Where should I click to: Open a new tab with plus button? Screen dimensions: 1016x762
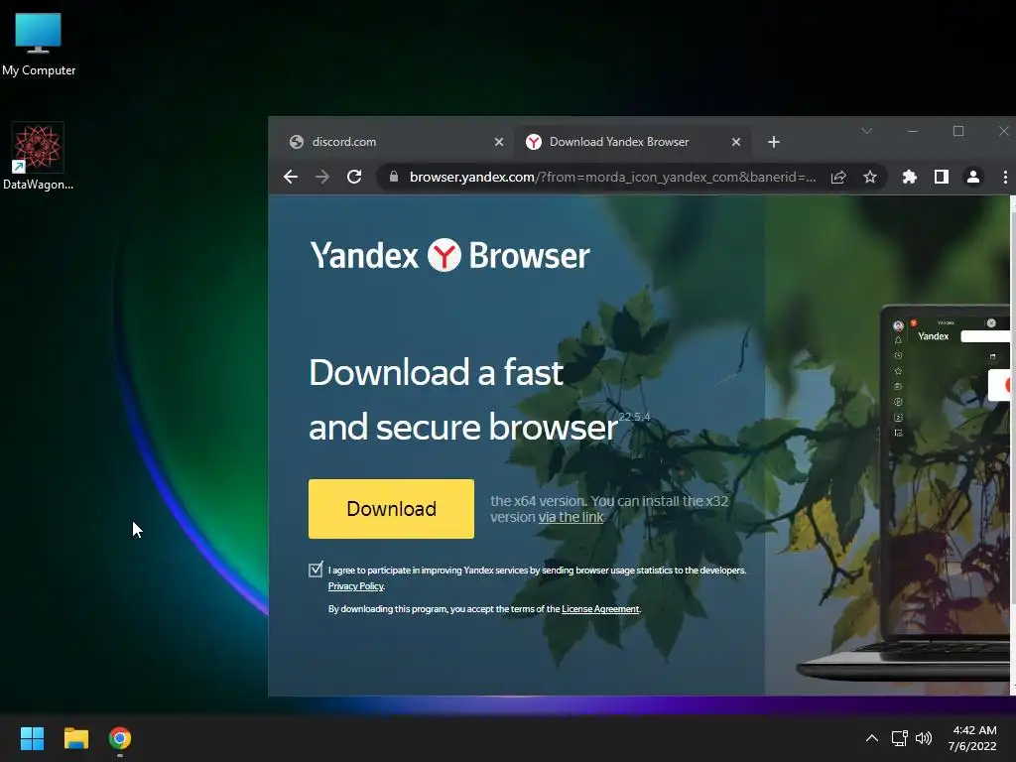pyautogui.click(x=774, y=142)
